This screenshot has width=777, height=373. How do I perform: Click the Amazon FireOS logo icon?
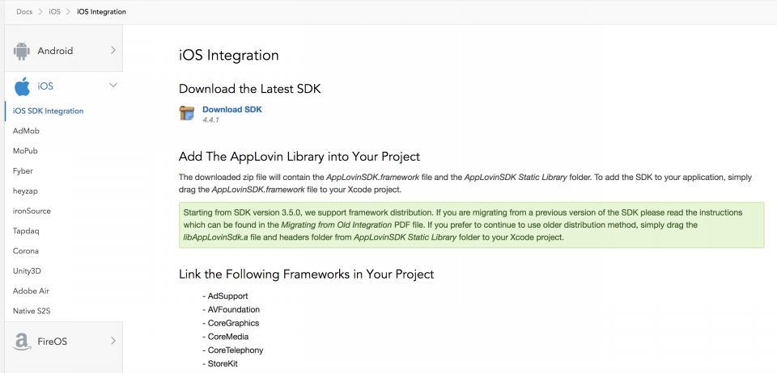point(21,342)
